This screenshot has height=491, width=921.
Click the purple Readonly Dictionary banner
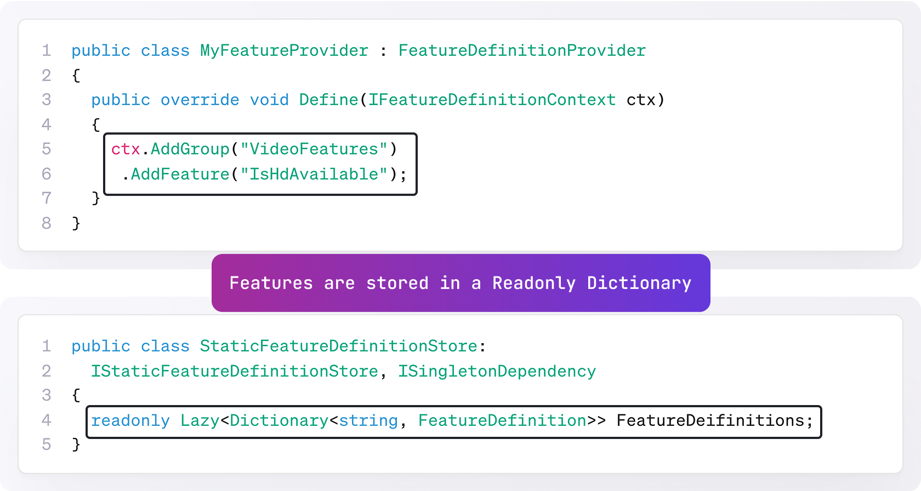[x=461, y=283]
